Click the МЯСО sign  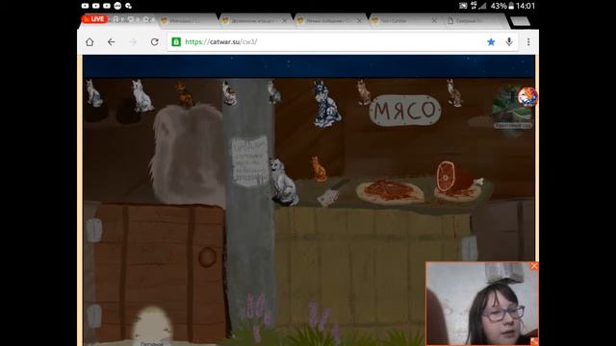(x=405, y=111)
